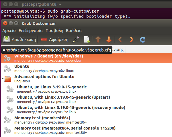
Task: Open the Αρχείο menu
Action: tap(9, 30)
